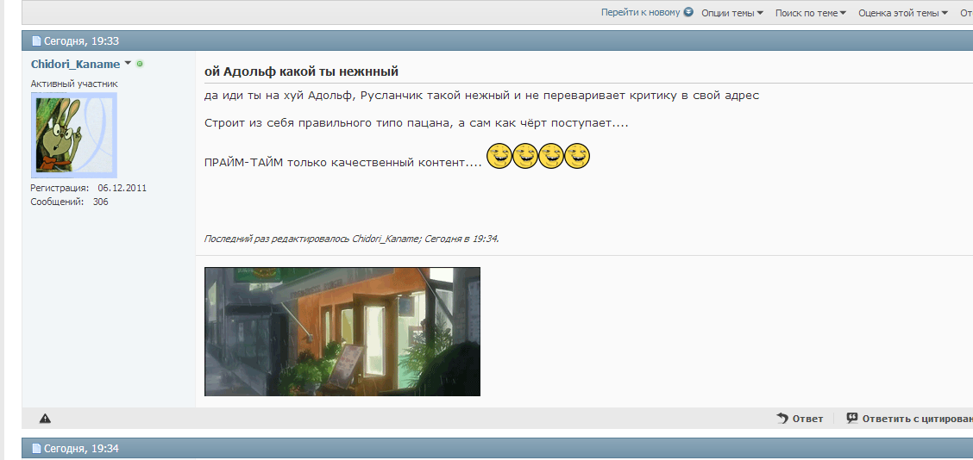Report post using the warning triangle icon
The image size is (973, 460).
coord(45,419)
